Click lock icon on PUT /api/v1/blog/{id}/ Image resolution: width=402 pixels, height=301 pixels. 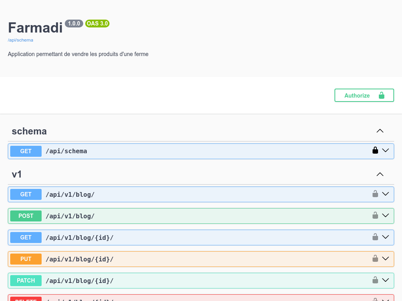[x=375, y=258]
